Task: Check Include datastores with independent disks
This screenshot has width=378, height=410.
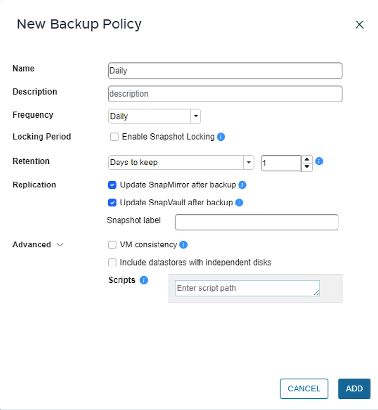Action: [x=112, y=262]
